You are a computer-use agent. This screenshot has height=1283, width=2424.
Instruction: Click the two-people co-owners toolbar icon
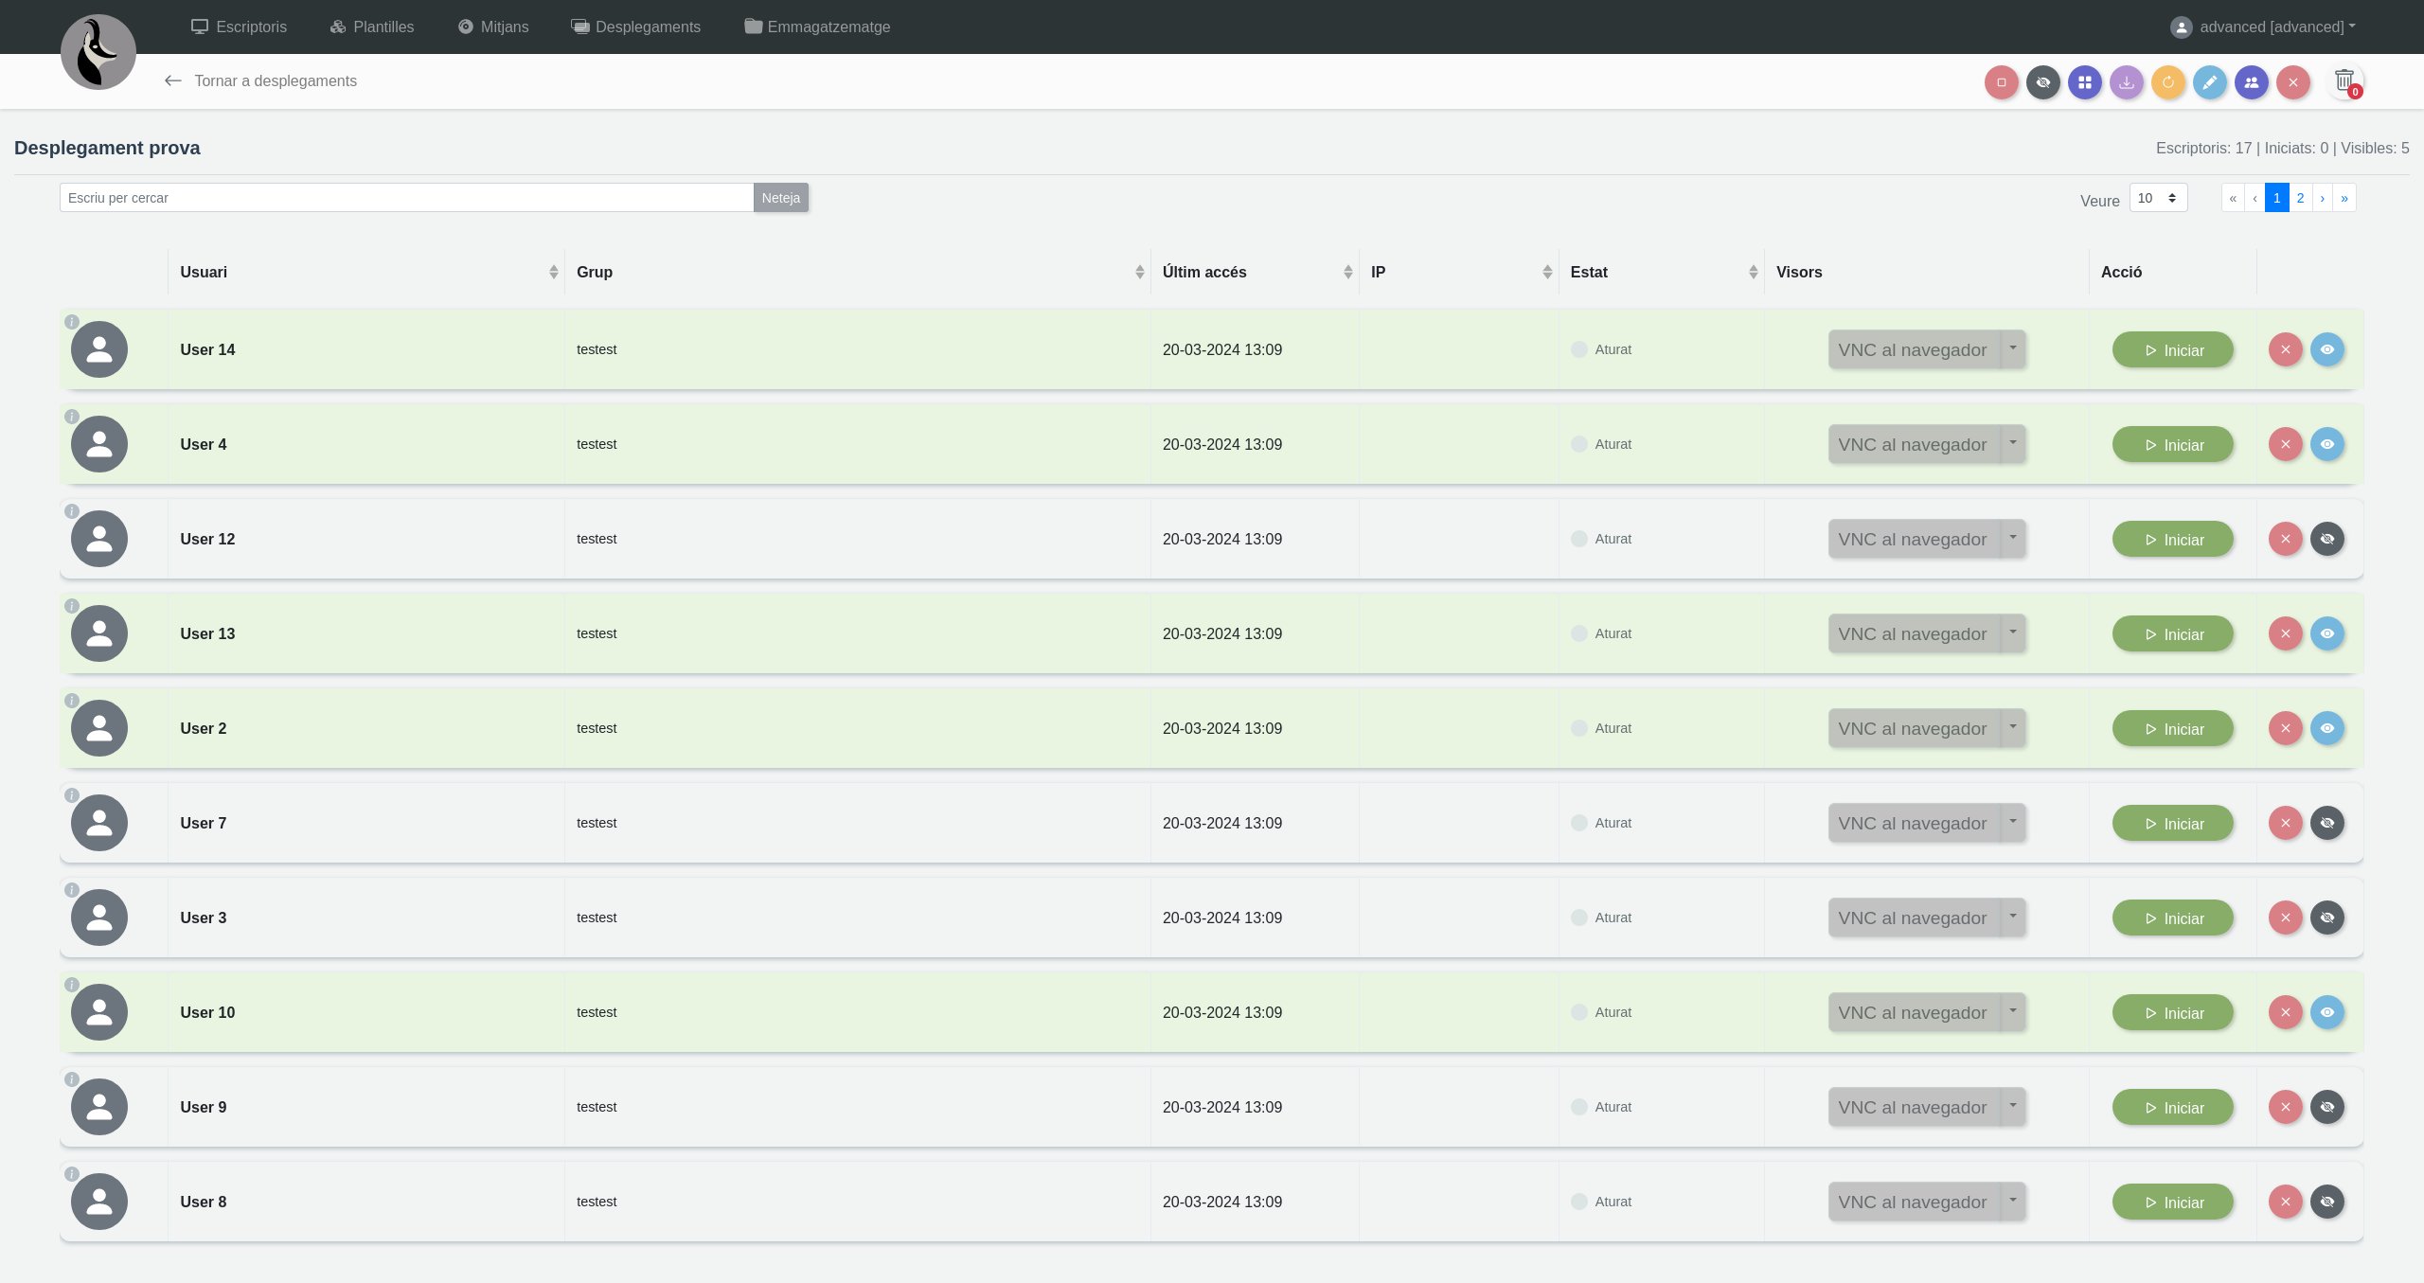[x=2251, y=82]
